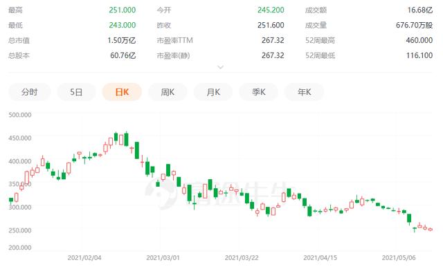
Task: Click the 2021/02/04 date label
Action: pyautogui.click(x=84, y=258)
